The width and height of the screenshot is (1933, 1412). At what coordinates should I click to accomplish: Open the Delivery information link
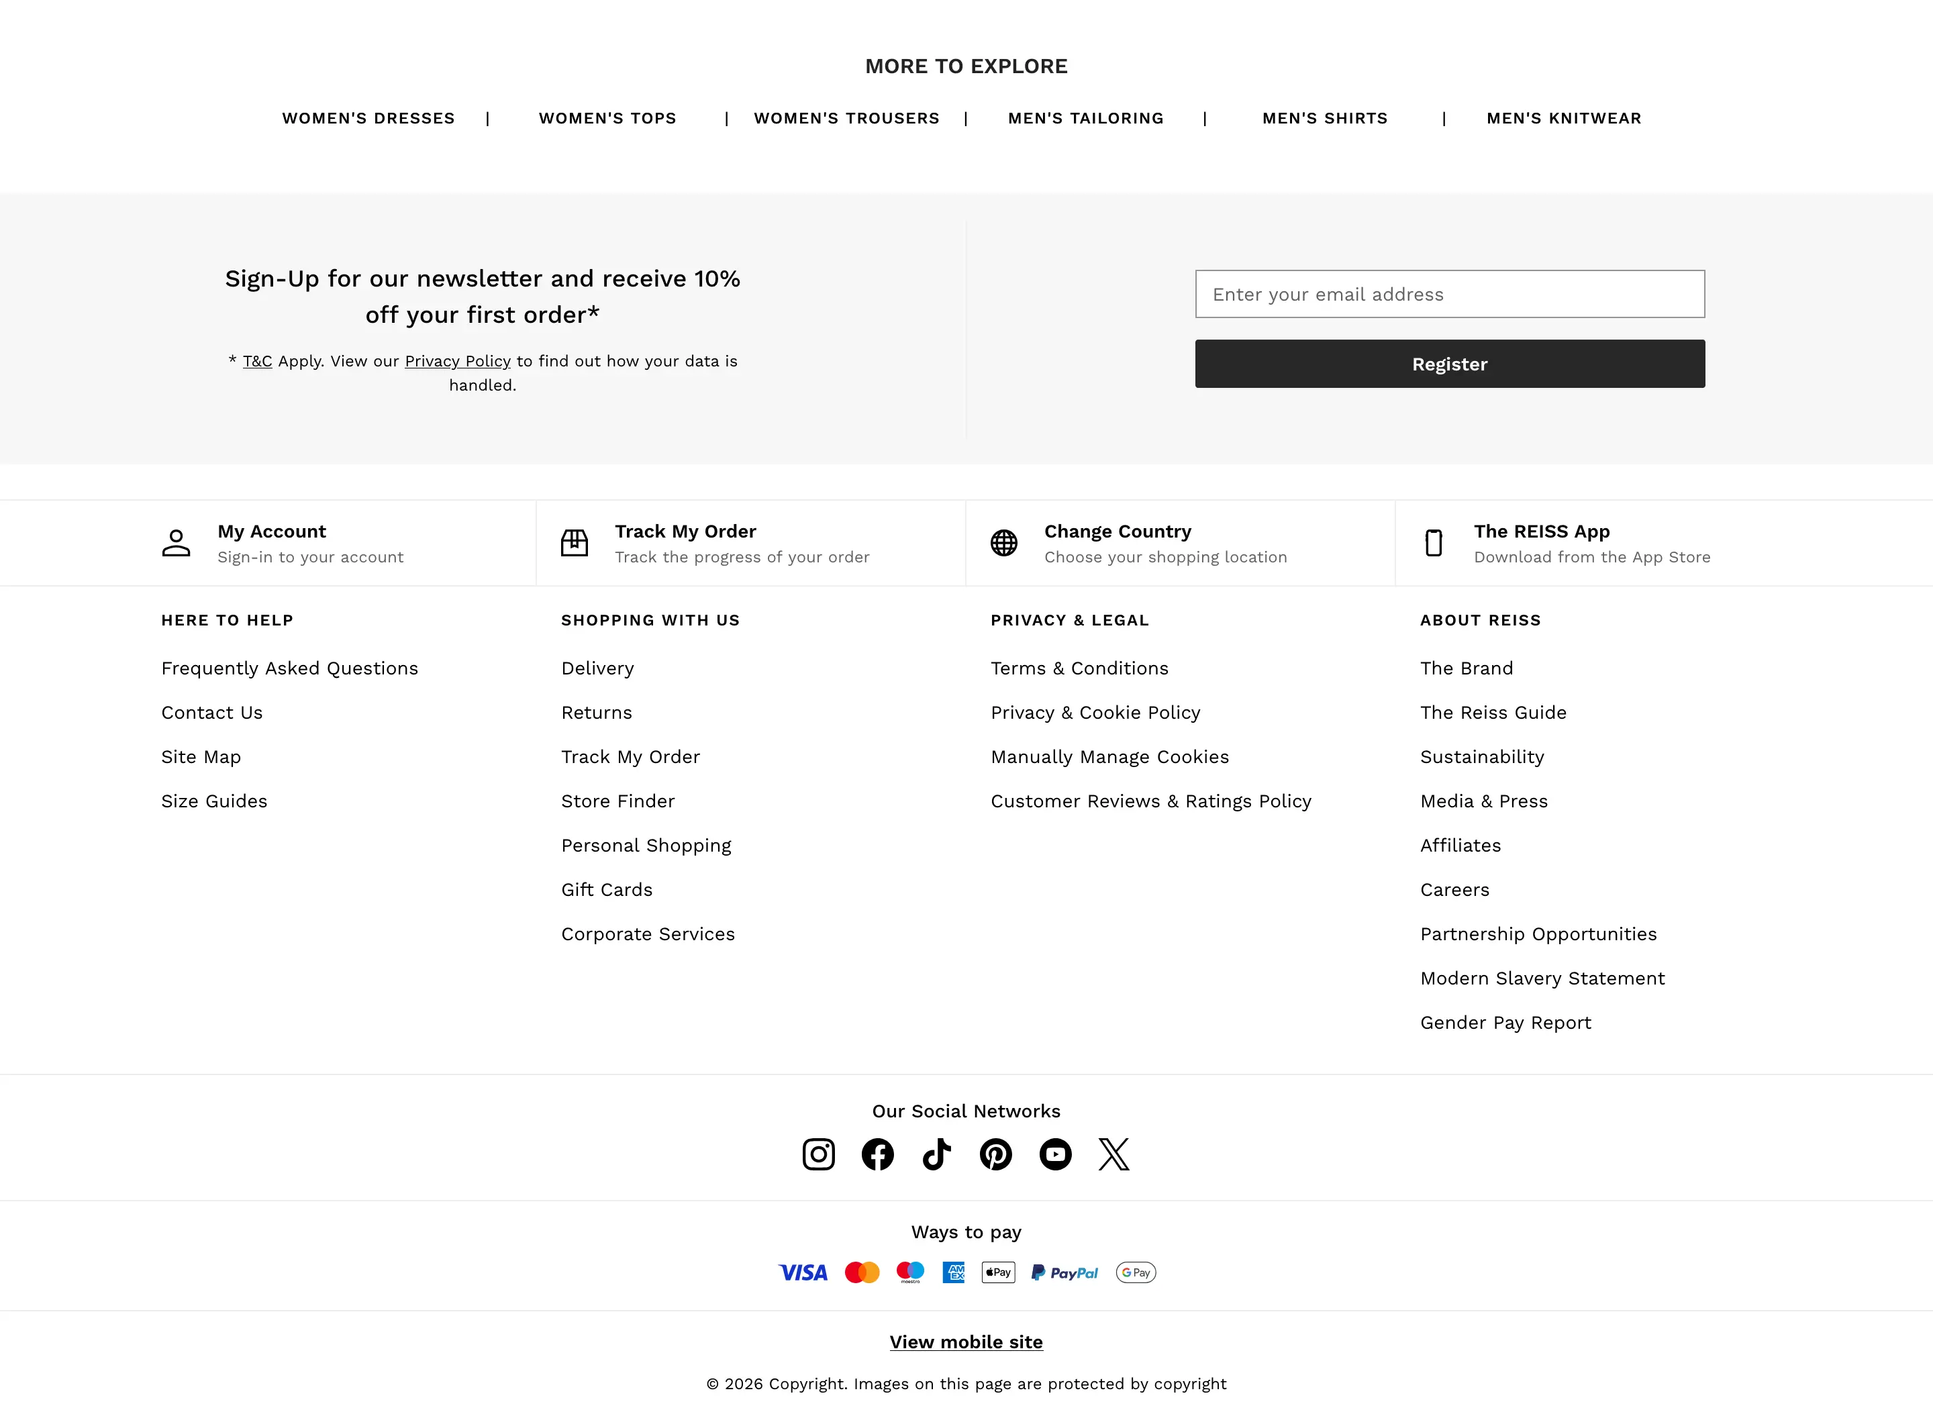(597, 668)
